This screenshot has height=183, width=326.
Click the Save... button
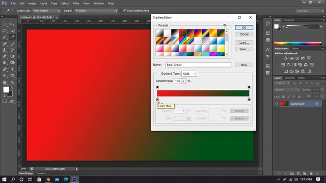[x=244, y=49]
